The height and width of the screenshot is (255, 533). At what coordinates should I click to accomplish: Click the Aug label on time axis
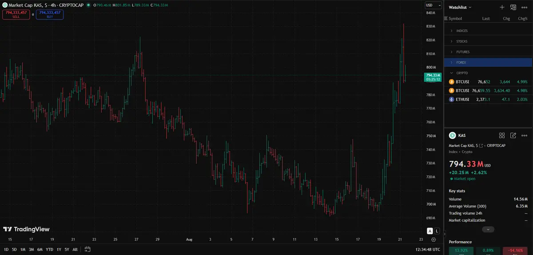pyautogui.click(x=189, y=239)
